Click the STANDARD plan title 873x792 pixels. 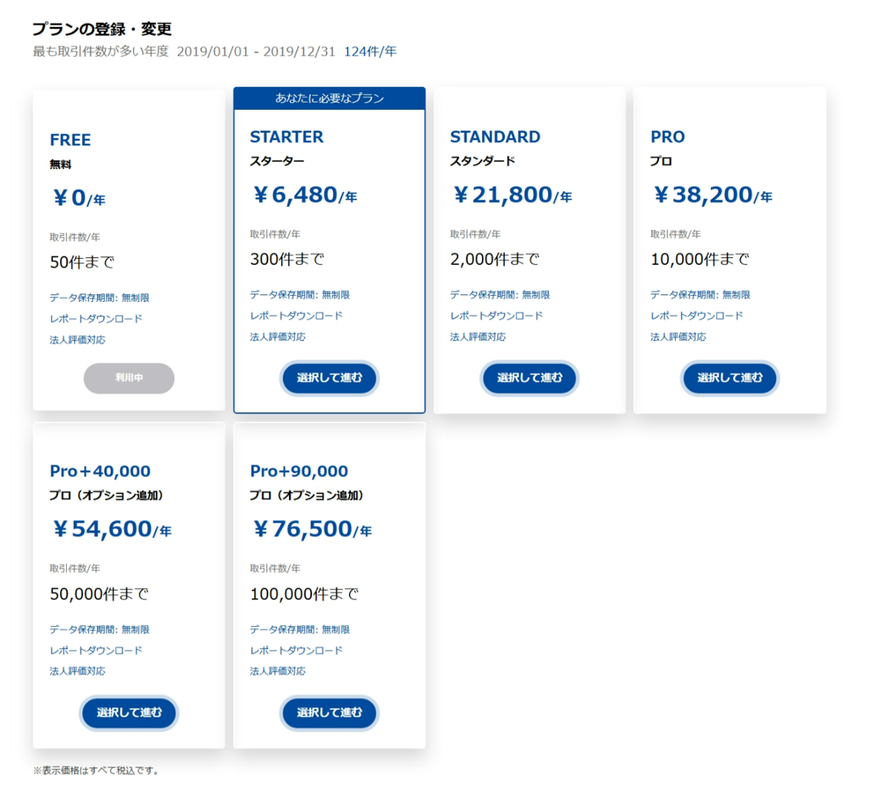pyautogui.click(x=495, y=137)
